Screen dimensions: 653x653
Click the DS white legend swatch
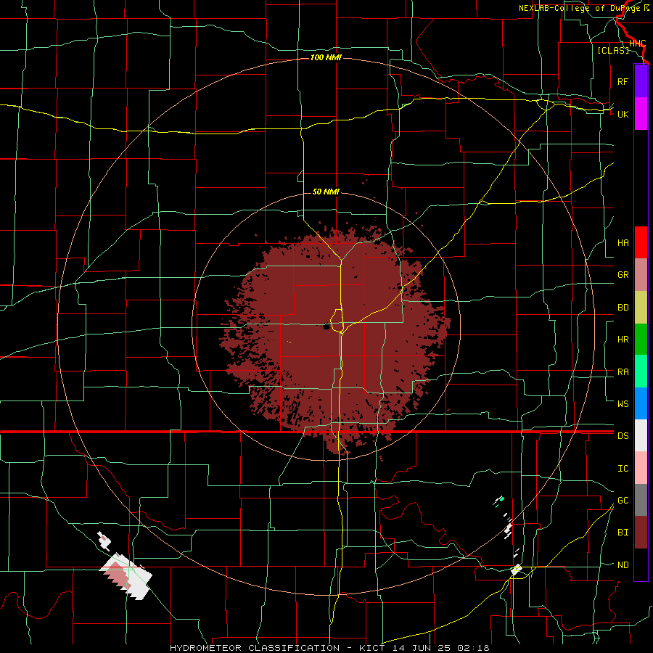click(641, 435)
